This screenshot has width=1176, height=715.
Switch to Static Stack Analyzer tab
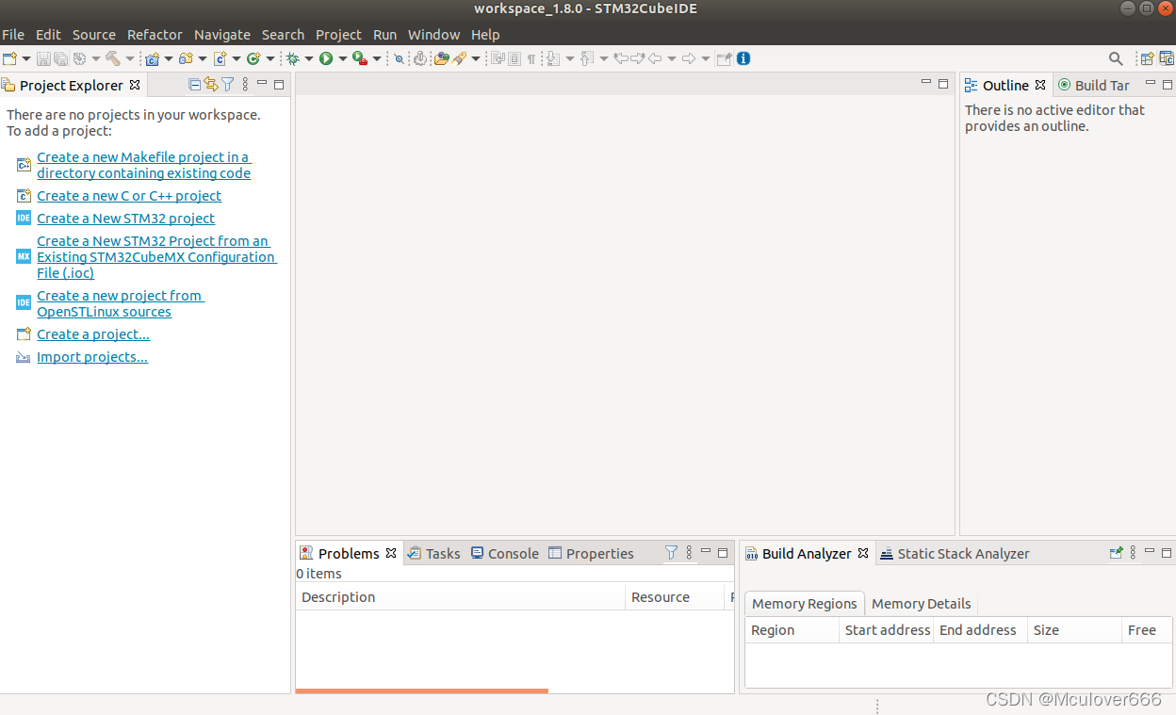[955, 554]
